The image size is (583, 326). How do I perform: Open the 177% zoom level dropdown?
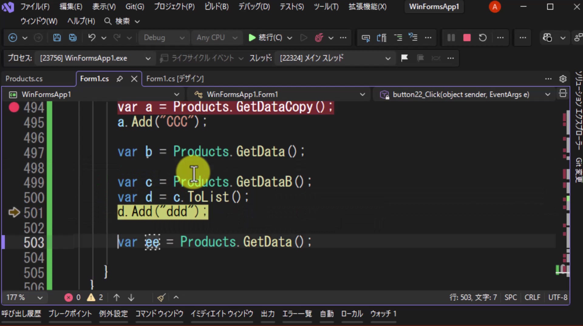click(x=24, y=297)
